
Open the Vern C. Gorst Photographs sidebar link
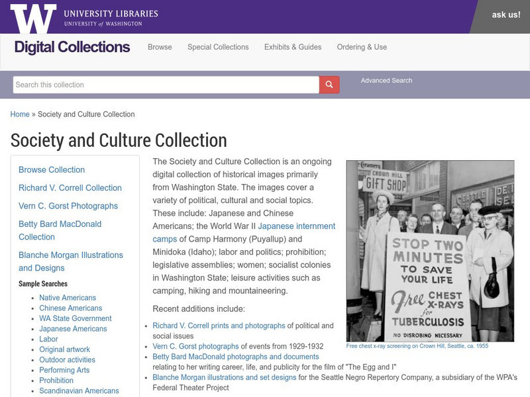[68, 206]
